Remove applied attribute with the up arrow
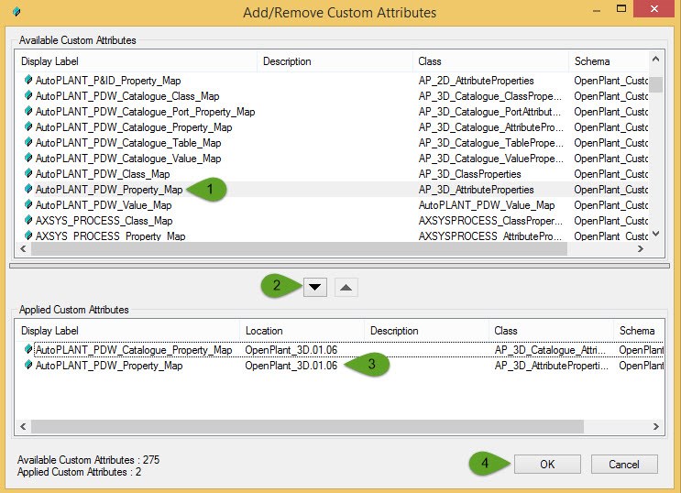The width and height of the screenshot is (681, 493). tap(346, 287)
